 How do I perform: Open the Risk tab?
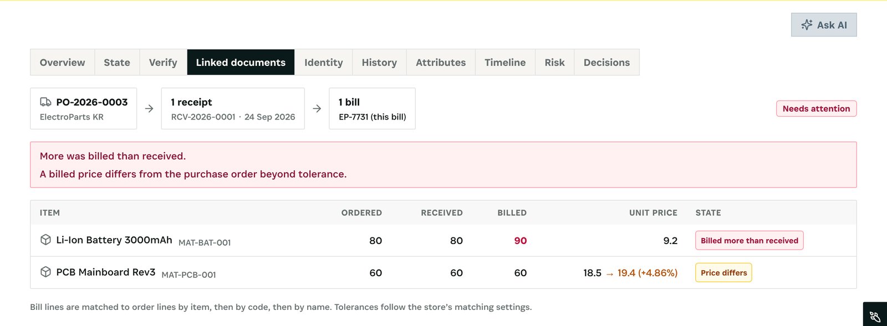(x=554, y=62)
